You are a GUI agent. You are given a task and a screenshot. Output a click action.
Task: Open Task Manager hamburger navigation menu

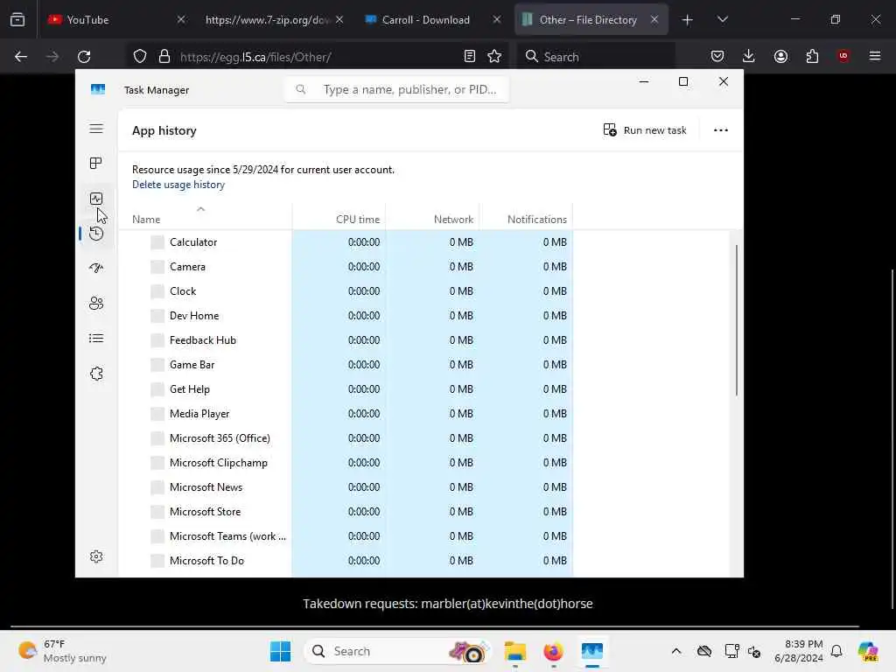pyautogui.click(x=96, y=129)
